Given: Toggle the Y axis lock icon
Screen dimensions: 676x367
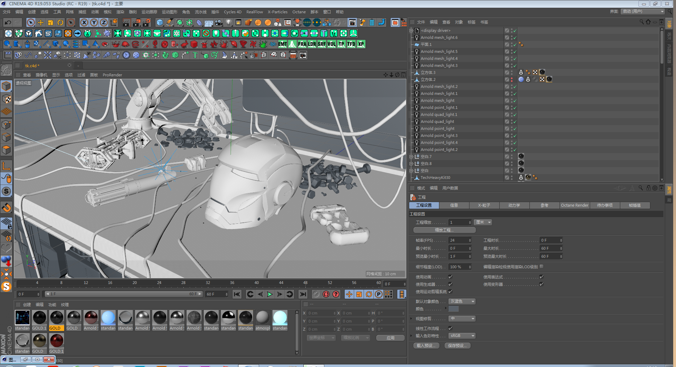Looking at the screenshot, I should pyautogui.click(x=94, y=23).
